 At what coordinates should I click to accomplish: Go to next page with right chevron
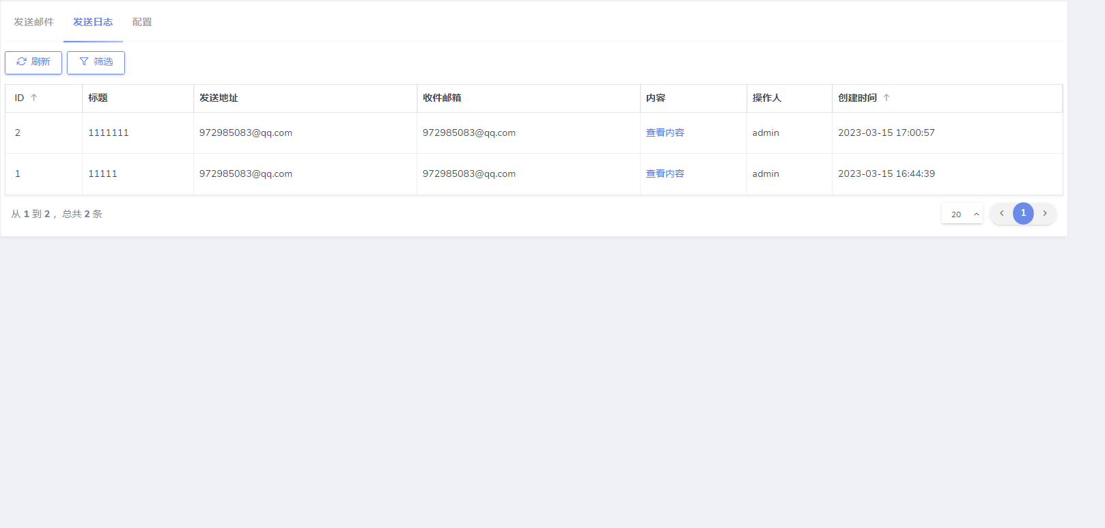pyautogui.click(x=1045, y=213)
